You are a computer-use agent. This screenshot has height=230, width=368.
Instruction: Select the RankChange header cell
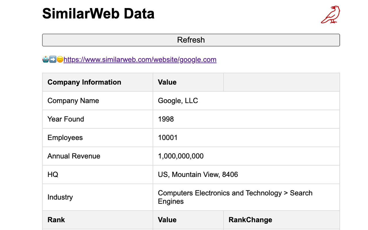pos(281,220)
